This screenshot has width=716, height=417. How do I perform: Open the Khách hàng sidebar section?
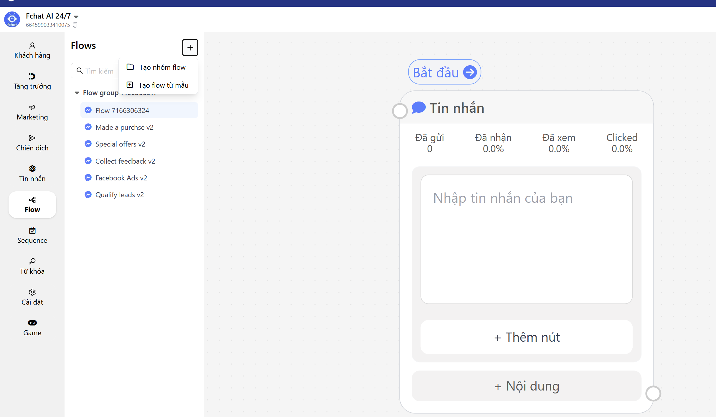click(x=32, y=50)
